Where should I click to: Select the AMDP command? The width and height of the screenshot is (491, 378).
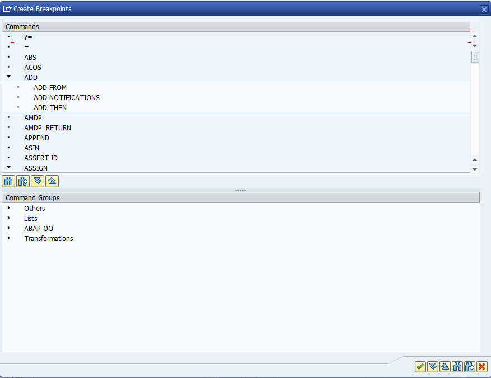33,117
